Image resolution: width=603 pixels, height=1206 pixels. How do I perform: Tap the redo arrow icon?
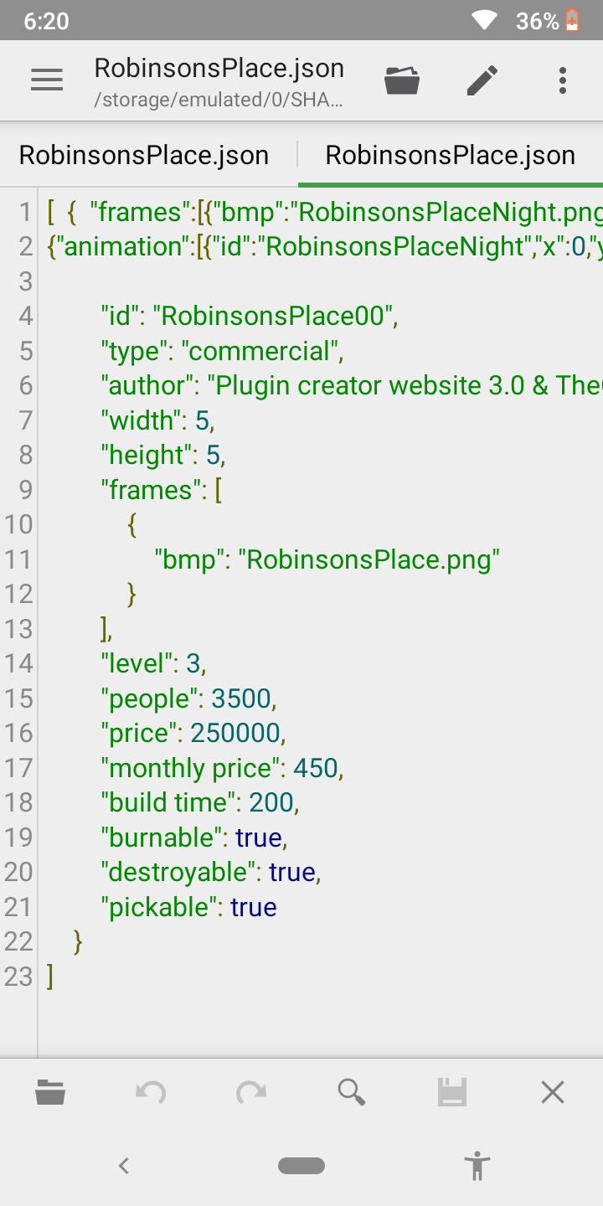coord(250,1092)
